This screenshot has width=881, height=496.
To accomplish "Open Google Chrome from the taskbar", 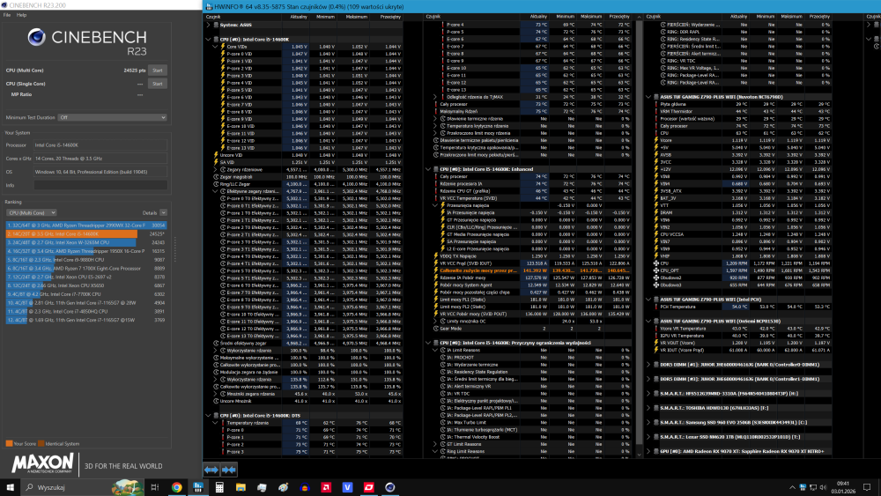I will (x=176, y=486).
